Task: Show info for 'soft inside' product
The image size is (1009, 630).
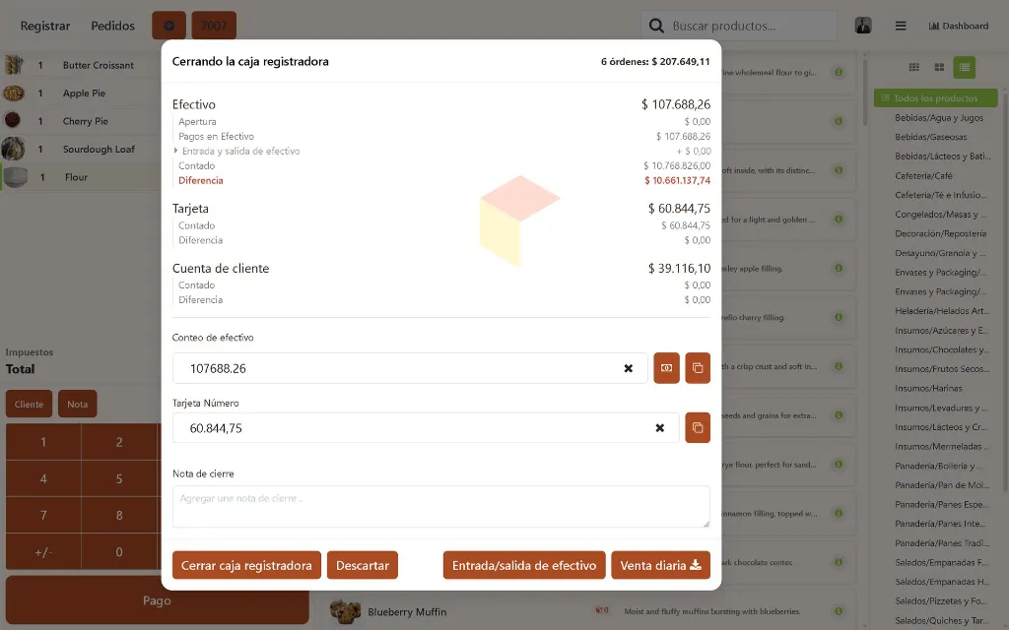Action: (x=839, y=170)
